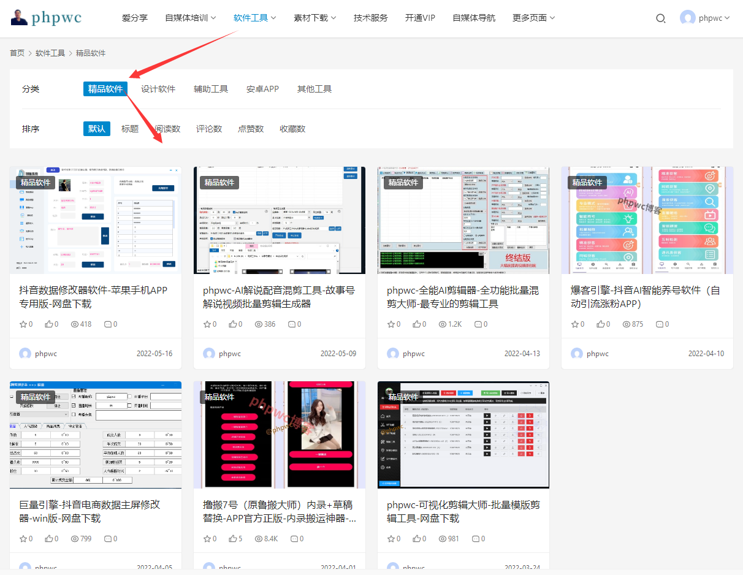Click comment icon on AI解说配音混剪工具 card
The height and width of the screenshot is (575, 743).
[292, 324]
